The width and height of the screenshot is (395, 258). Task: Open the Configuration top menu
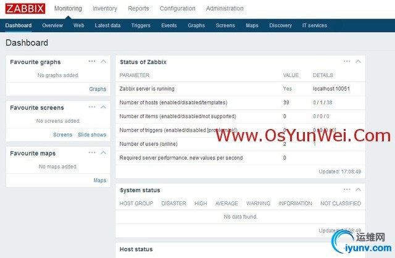point(177,8)
